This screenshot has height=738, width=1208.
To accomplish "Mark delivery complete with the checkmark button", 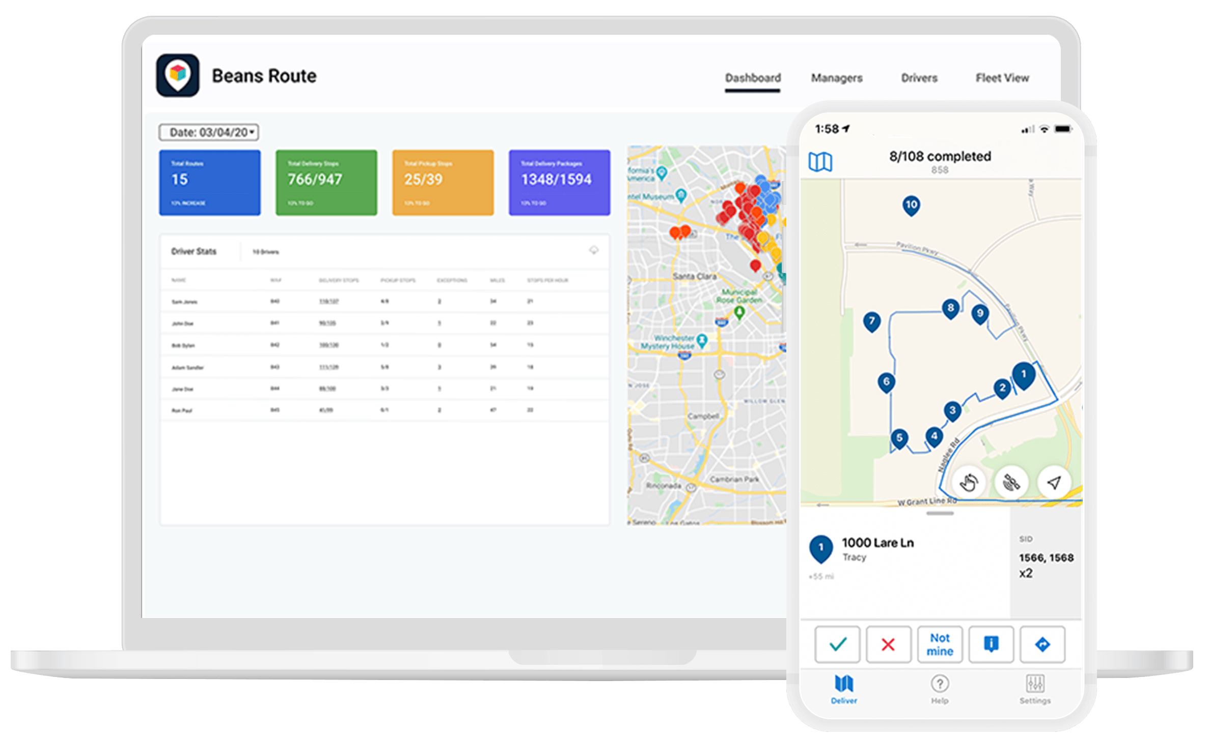I will point(837,644).
